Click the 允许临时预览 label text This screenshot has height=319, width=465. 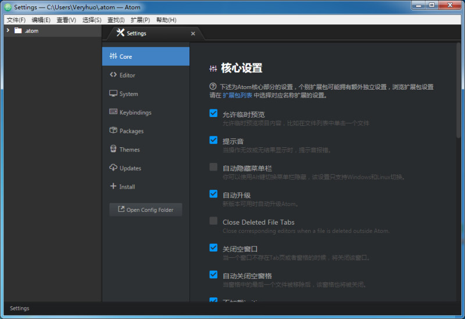pyautogui.click(x=244, y=115)
